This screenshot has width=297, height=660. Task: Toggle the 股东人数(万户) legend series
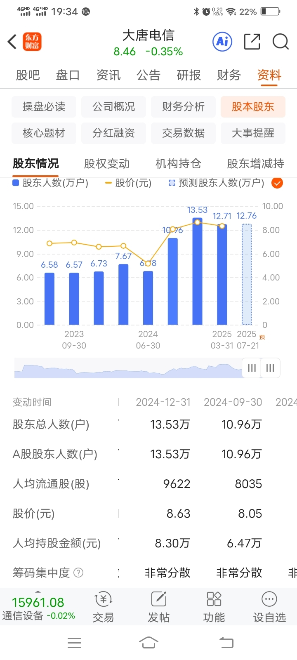click(x=51, y=183)
